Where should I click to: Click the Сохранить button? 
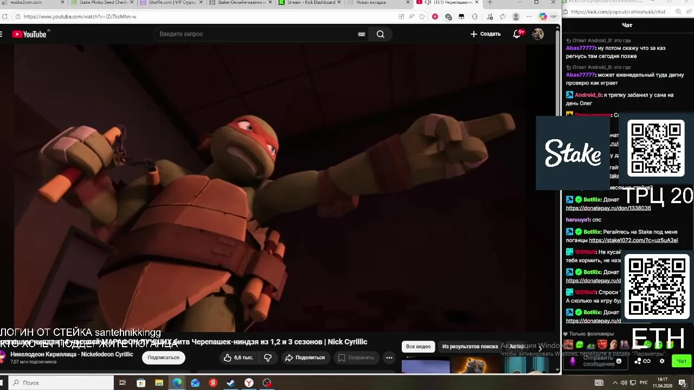click(x=356, y=357)
